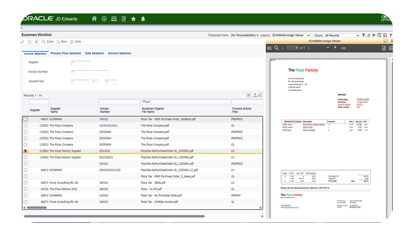Select the radio button for supplier 123852 row

pyautogui.click(x=25, y=151)
